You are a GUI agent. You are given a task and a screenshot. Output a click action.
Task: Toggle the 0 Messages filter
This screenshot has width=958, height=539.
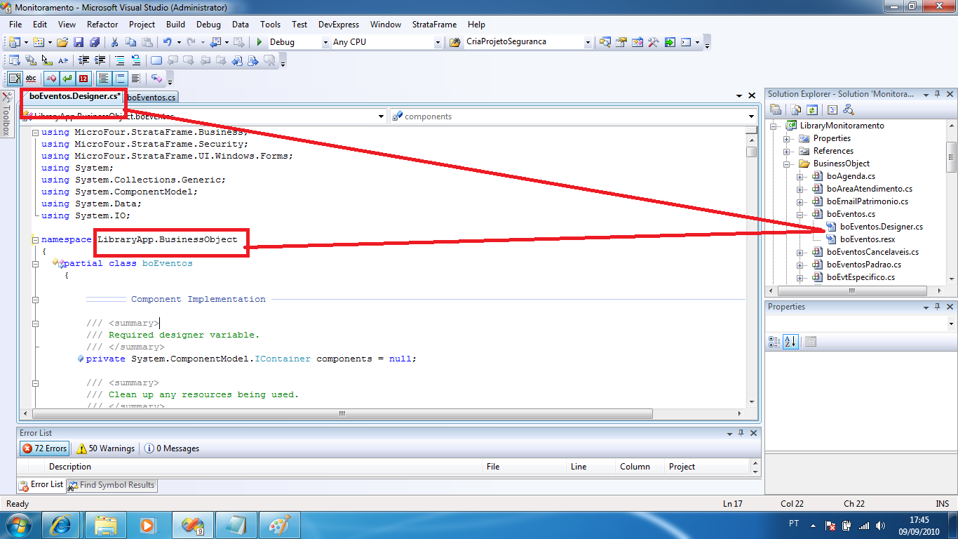173,448
